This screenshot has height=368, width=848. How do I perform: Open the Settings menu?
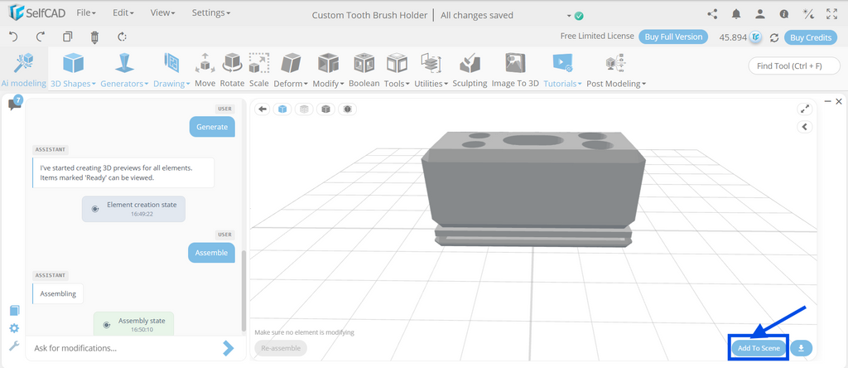(211, 12)
